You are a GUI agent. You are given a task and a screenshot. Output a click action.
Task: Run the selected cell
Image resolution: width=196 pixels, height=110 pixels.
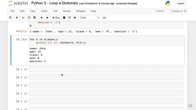click(56, 18)
